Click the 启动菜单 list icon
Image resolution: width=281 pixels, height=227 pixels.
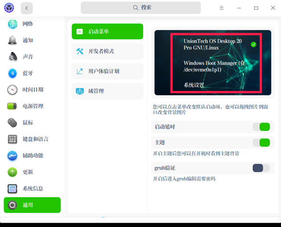[79, 32]
